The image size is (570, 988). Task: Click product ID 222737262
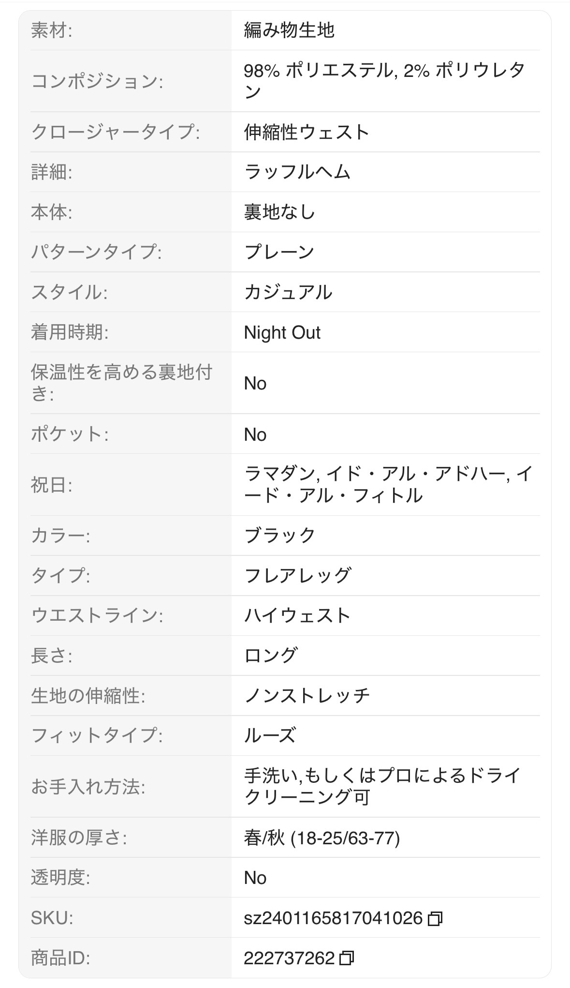289,958
